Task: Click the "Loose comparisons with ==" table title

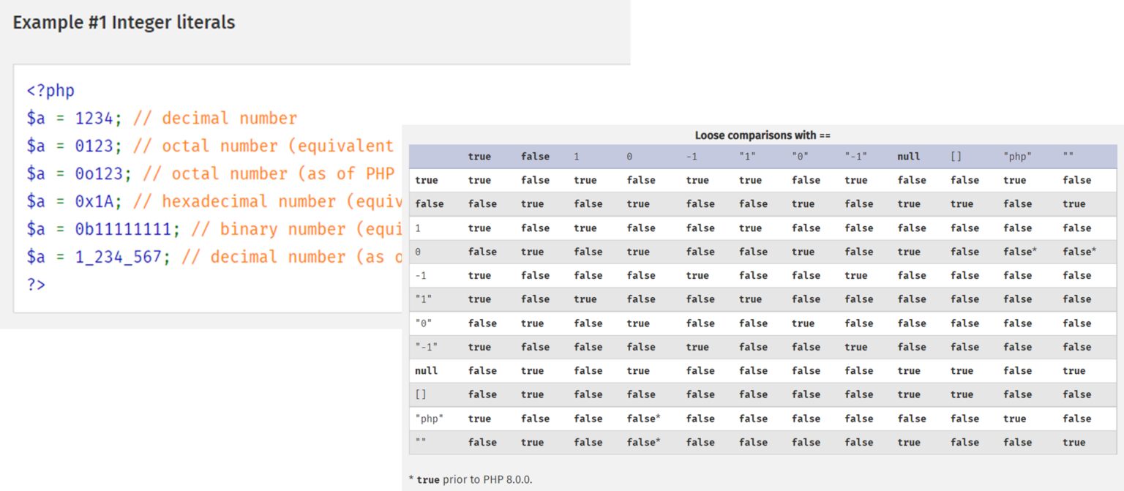Action: tap(763, 135)
